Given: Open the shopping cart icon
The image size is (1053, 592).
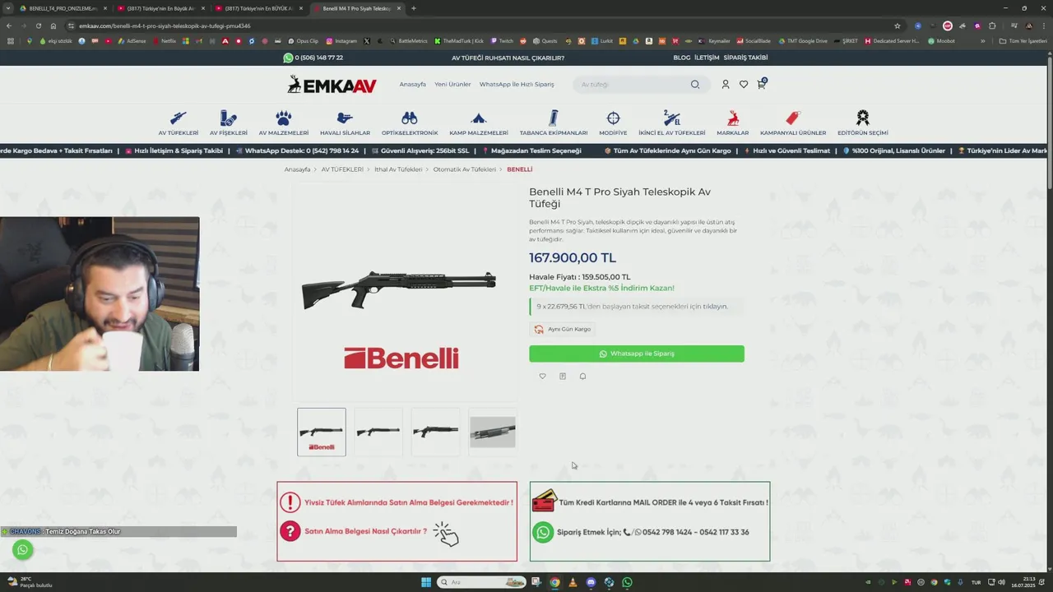Looking at the screenshot, I should click(x=762, y=83).
